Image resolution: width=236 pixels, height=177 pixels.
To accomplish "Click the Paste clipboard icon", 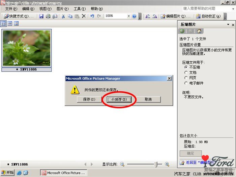I will tap(77, 16).
